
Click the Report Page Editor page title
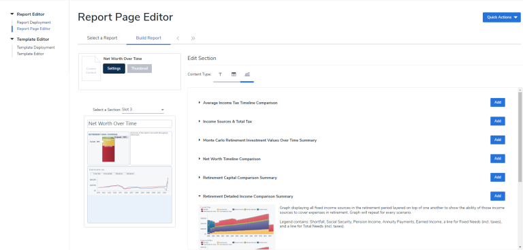(125, 17)
